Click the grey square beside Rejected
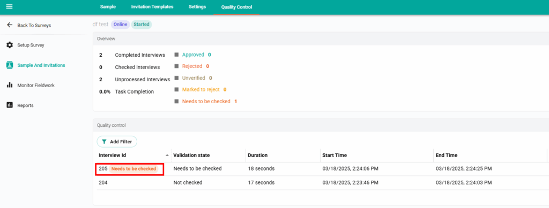Screen dimensions: 549x208 [x=176, y=66]
